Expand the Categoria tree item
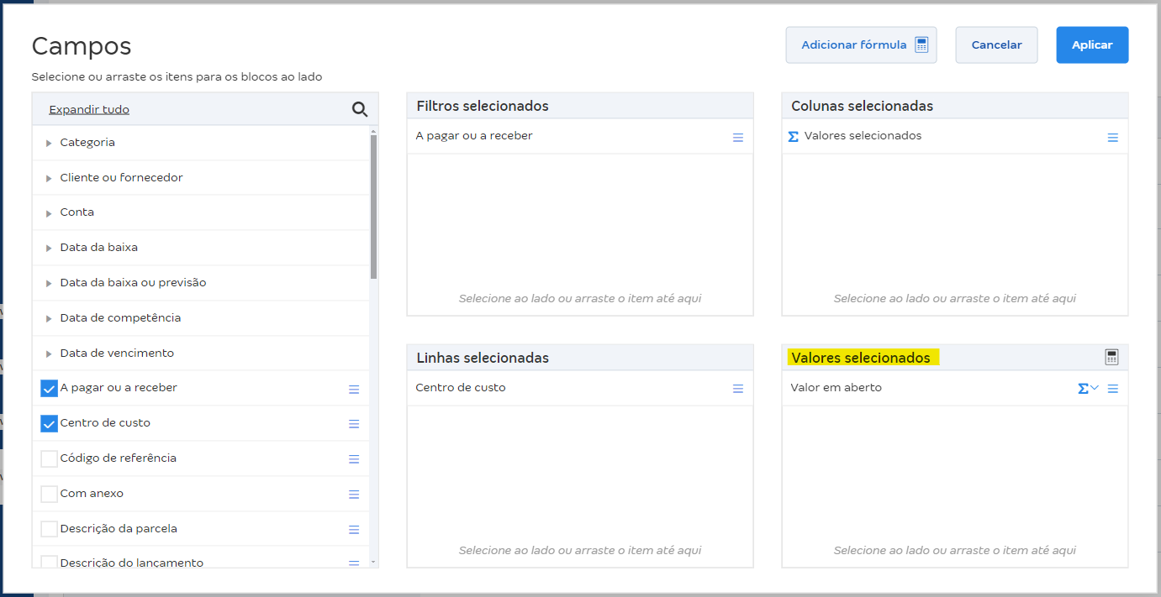 49,144
